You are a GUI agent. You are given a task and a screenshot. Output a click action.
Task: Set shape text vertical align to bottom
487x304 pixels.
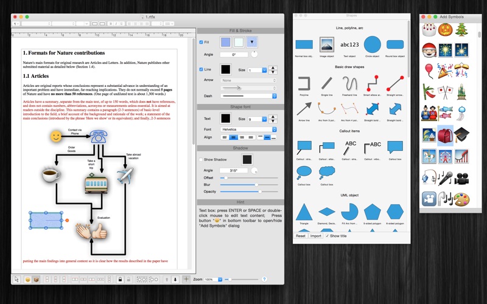click(273, 137)
